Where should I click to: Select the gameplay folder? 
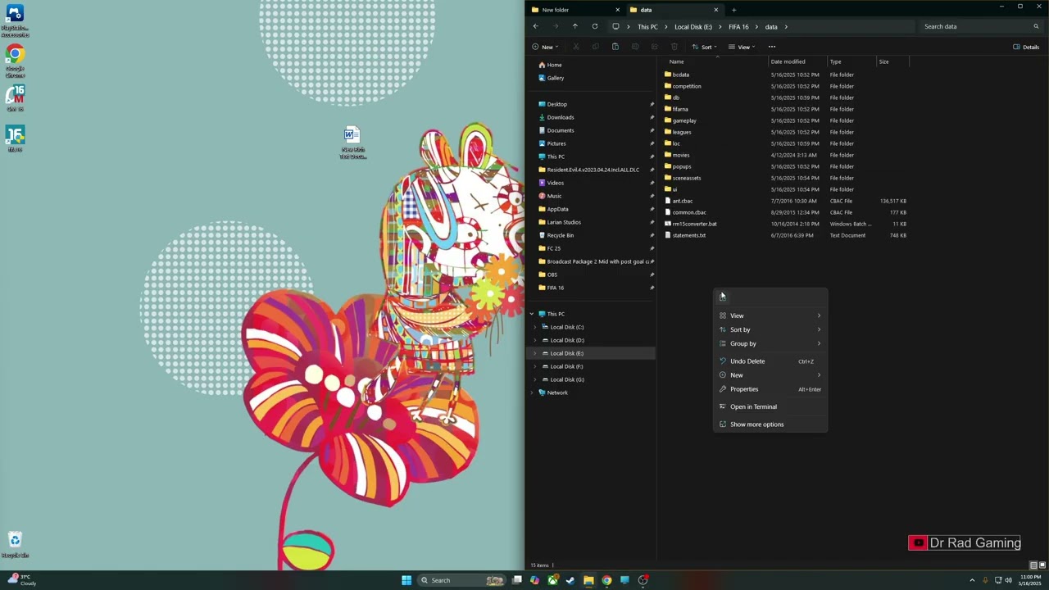coord(683,120)
